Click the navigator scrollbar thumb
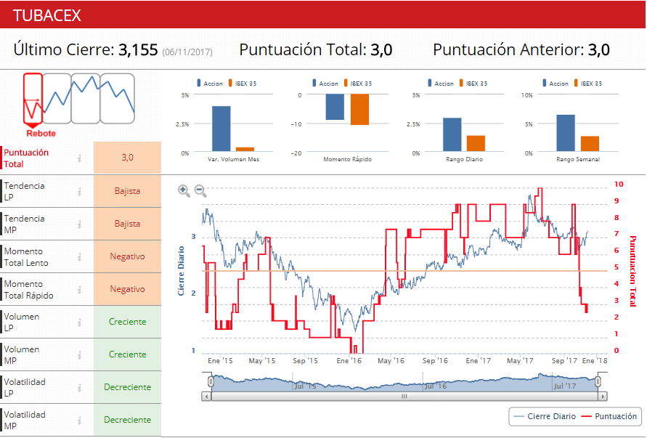This screenshot has height=438, width=647. (x=404, y=397)
